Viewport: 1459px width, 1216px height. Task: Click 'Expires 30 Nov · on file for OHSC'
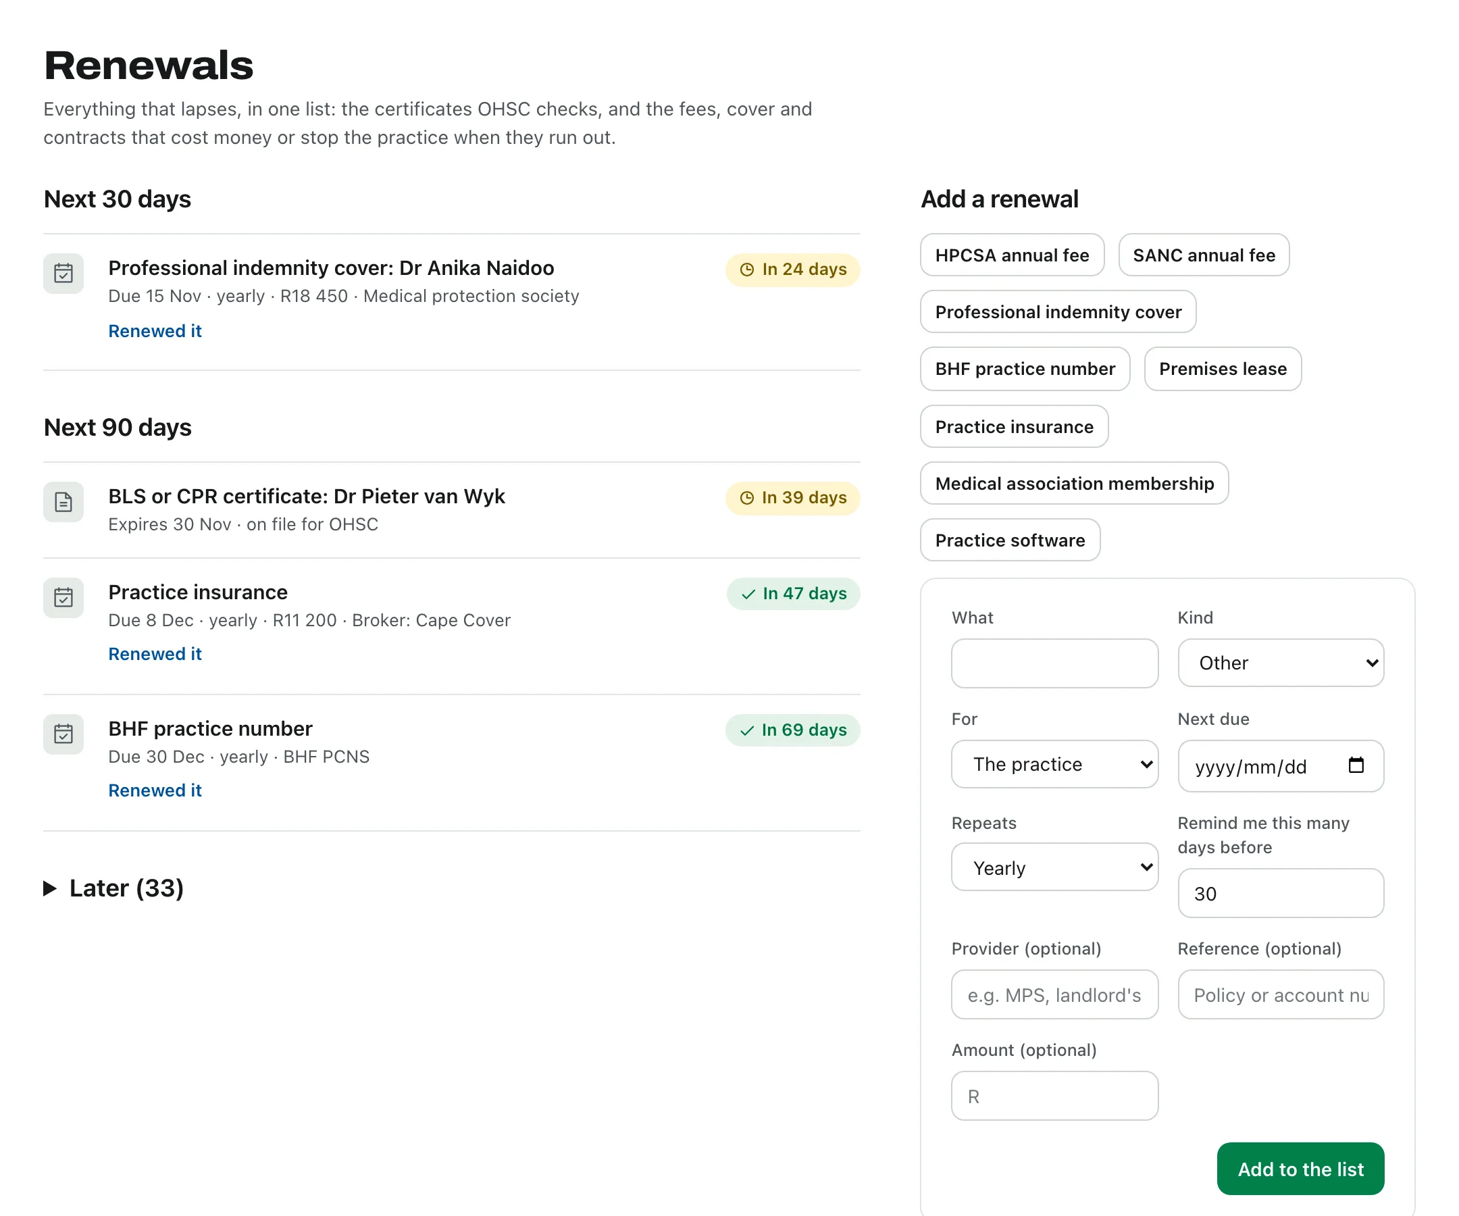tap(243, 525)
